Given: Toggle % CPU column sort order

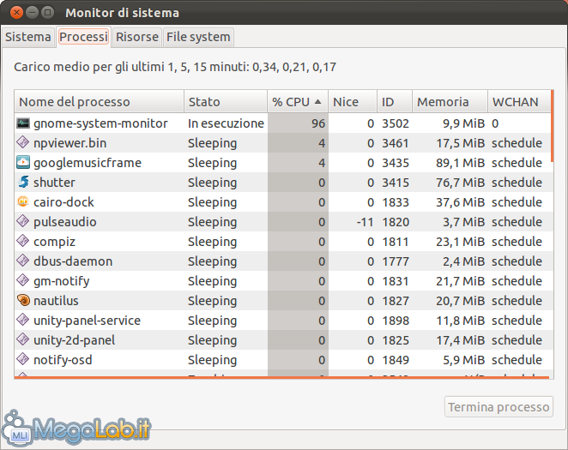Looking at the screenshot, I should pos(298,102).
